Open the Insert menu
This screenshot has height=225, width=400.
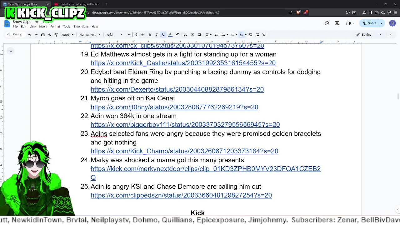click(43, 27)
